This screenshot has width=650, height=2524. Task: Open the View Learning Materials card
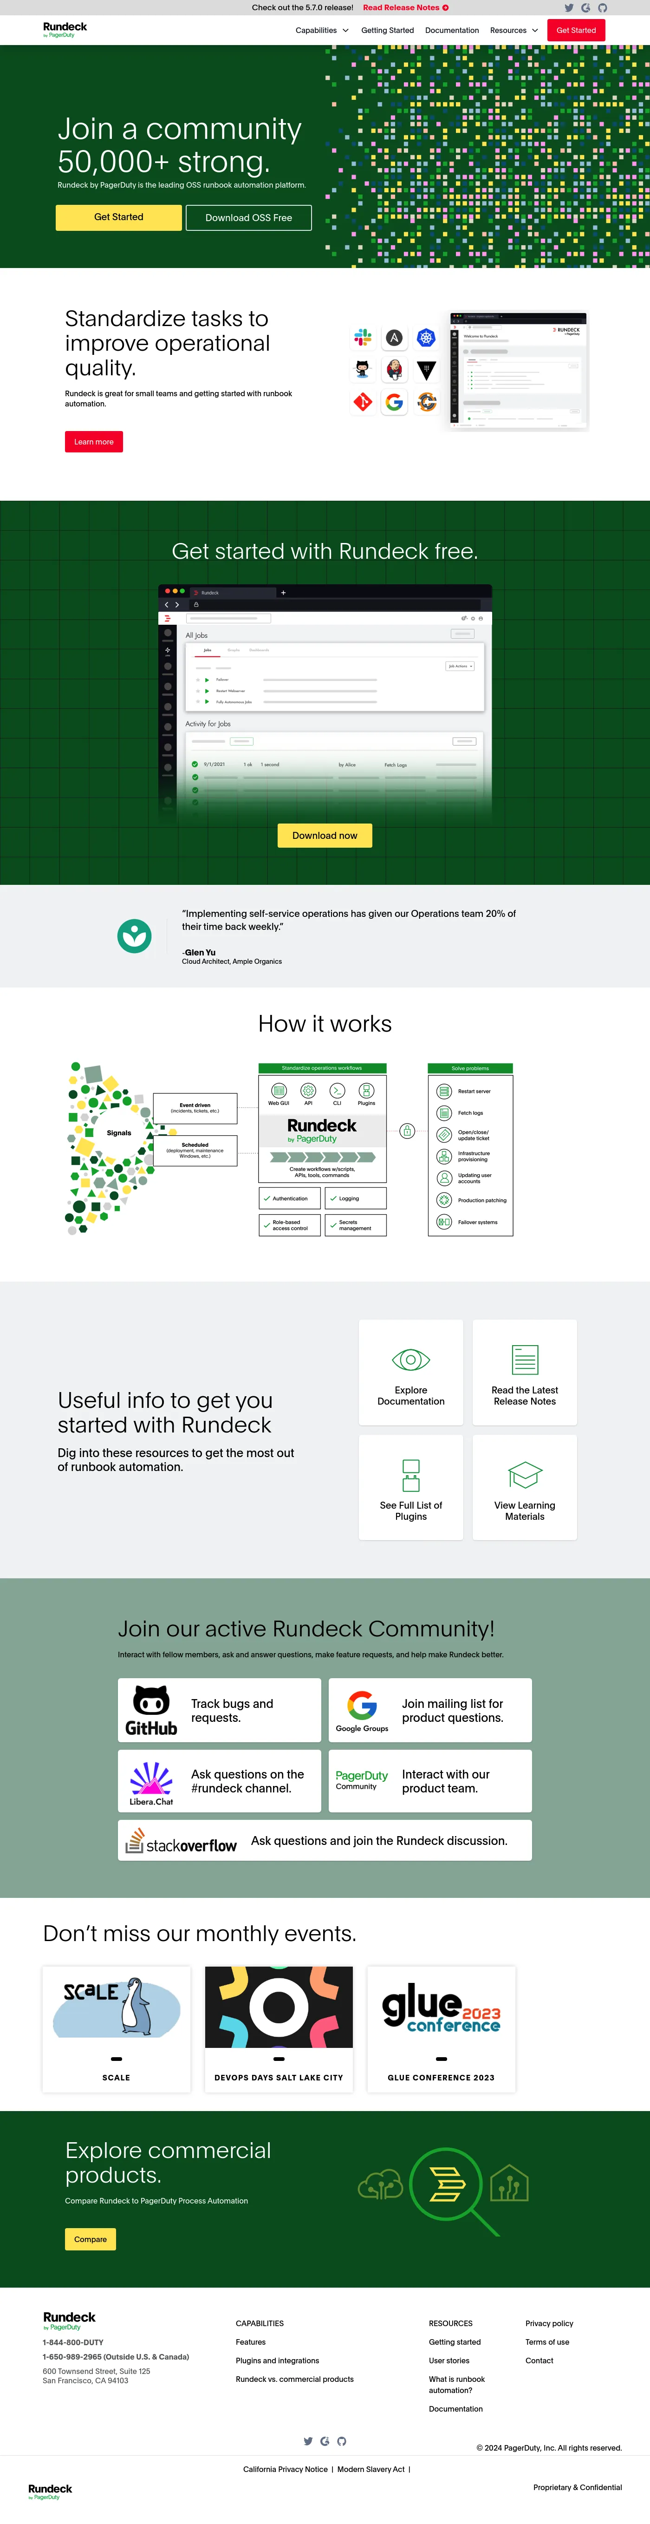coord(525,1487)
